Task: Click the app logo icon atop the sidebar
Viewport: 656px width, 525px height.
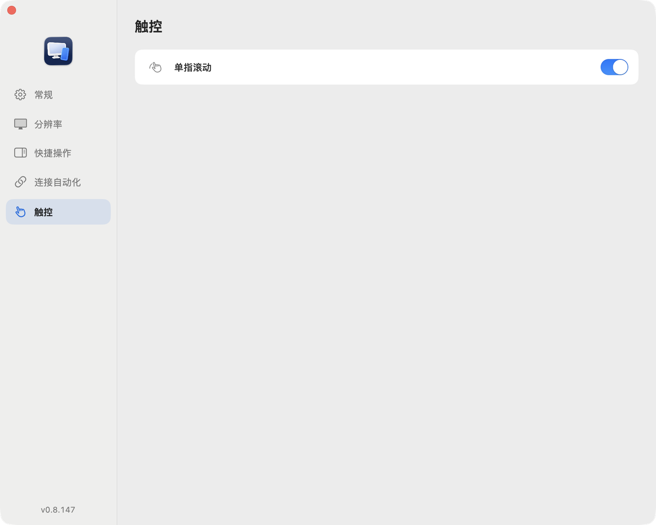Action: point(58,51)
